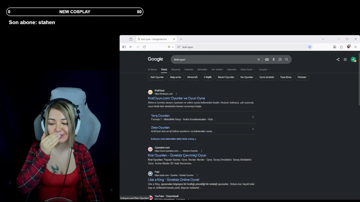Open the three-dot menu beside Poki result
The width and height of the screenshot is (360, 202).
197,175
